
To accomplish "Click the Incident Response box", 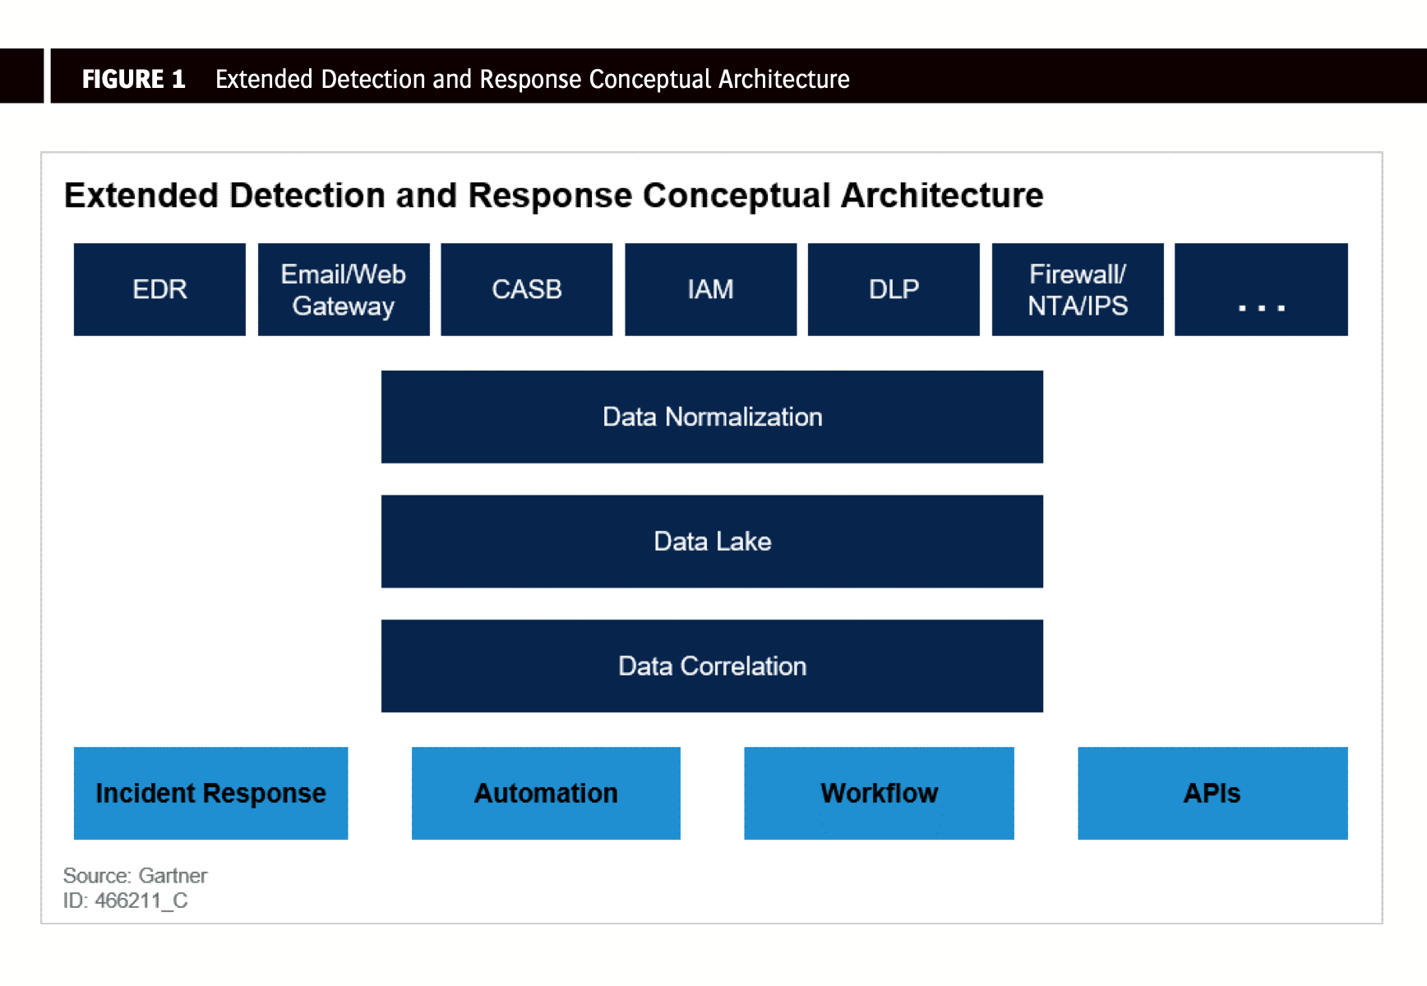I will (x=210, y=793).
